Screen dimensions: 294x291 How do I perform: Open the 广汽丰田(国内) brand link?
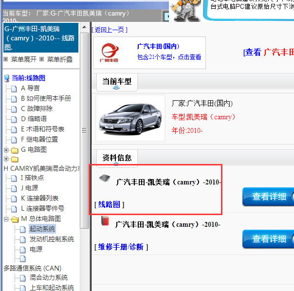coord(158,46)
